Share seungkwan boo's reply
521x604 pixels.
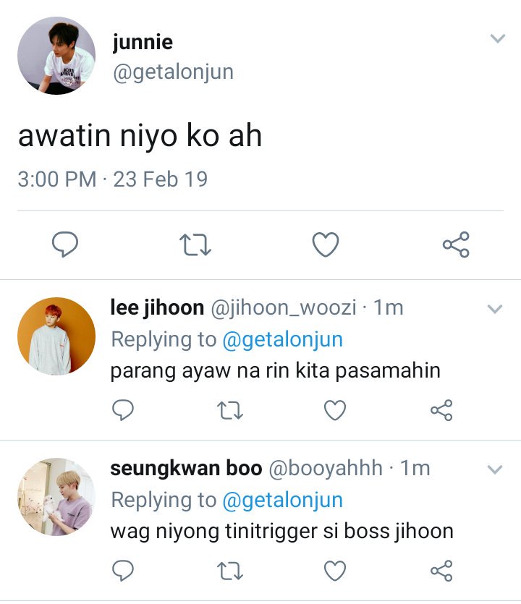(x=441, y=571)
